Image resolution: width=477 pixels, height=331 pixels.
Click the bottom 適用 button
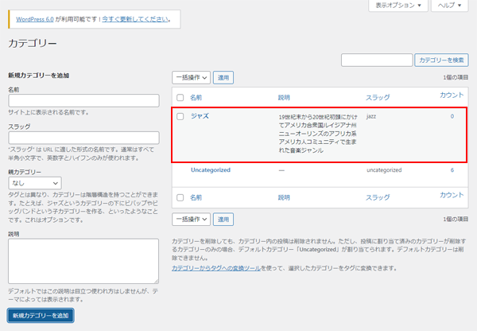tap(223, 219)
